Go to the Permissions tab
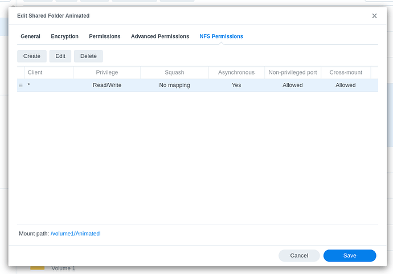 click(x=105, y=36)
